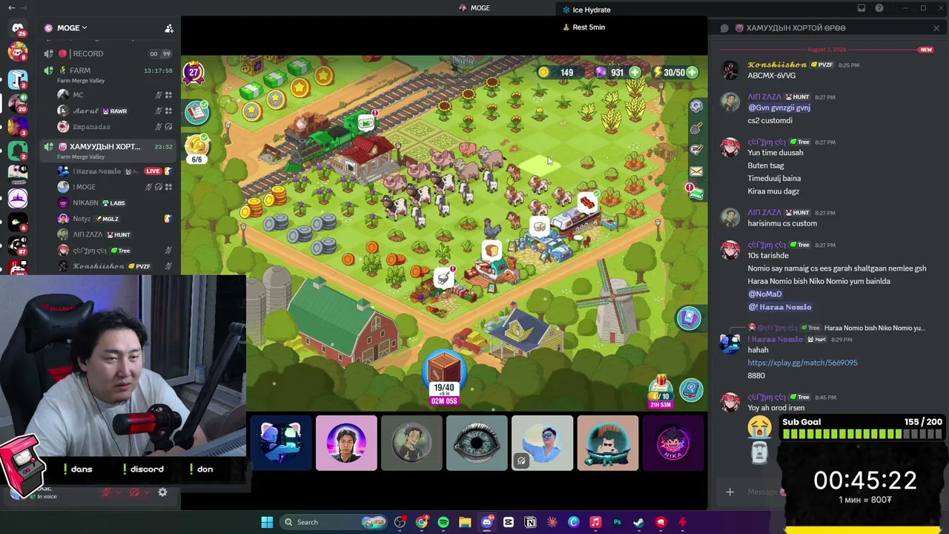This screenshot has height=534, width=949.
Task: Click the plus attachment button in chat
Action: tap(730, 492)
